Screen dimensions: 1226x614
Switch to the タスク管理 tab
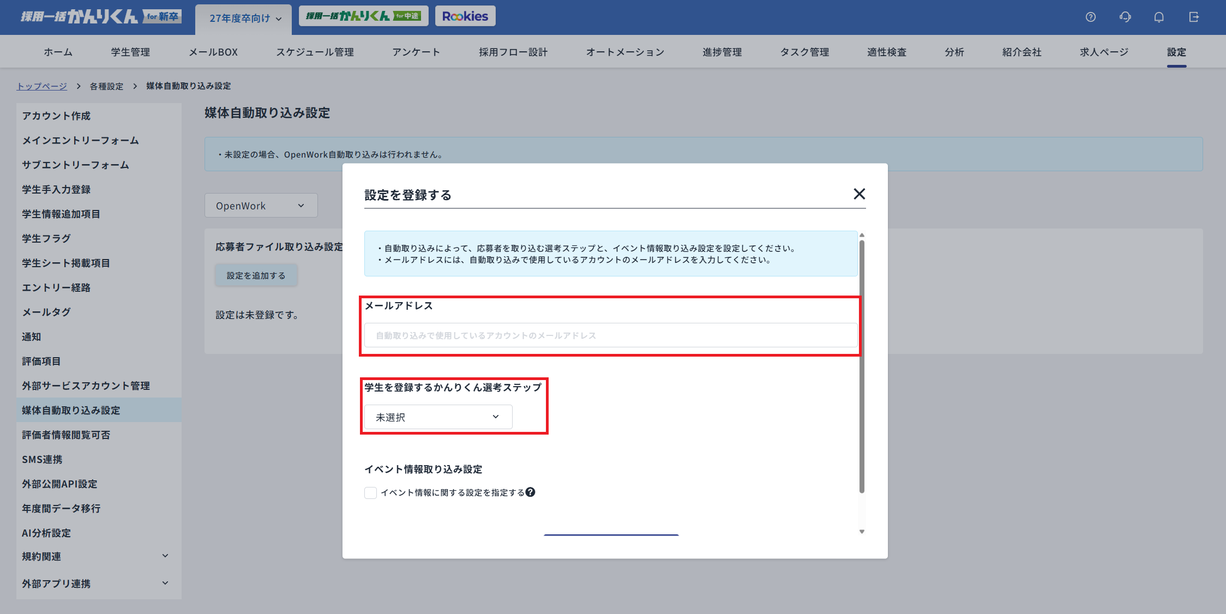804,52
